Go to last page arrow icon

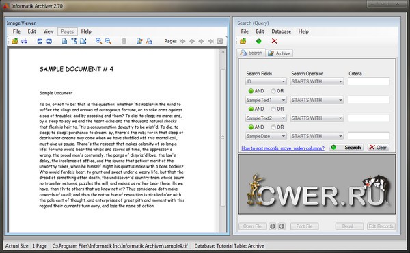210,41
